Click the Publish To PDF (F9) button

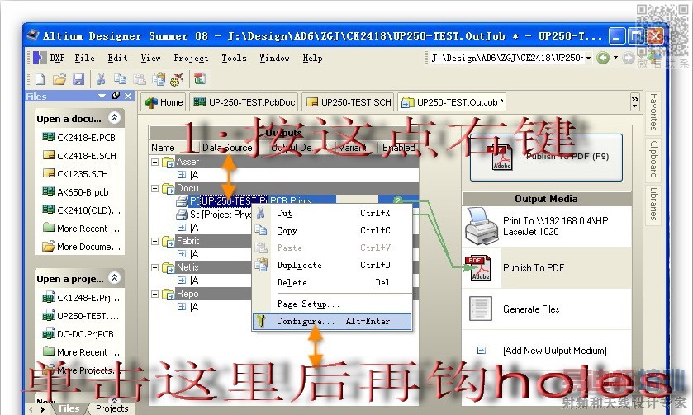[546, 158]
